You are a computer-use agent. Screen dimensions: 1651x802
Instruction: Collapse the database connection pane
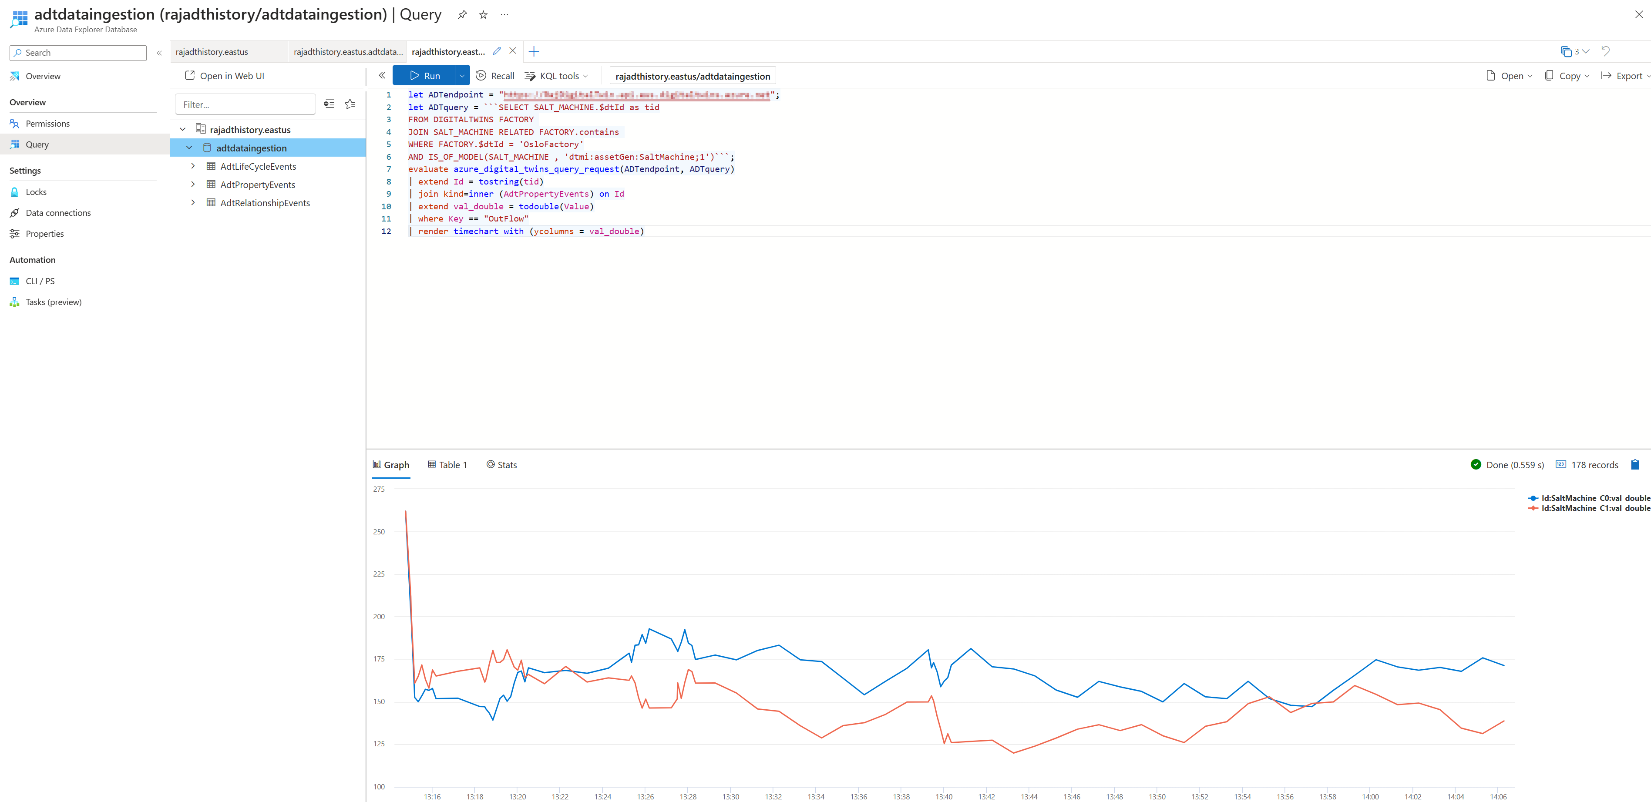click(382, 76)
